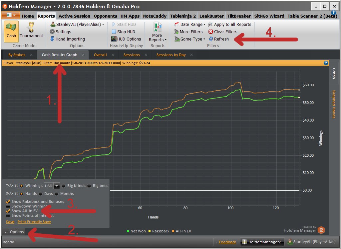Open the application menu button dropdown
This screenshot has height=249, width=341.
11,15
